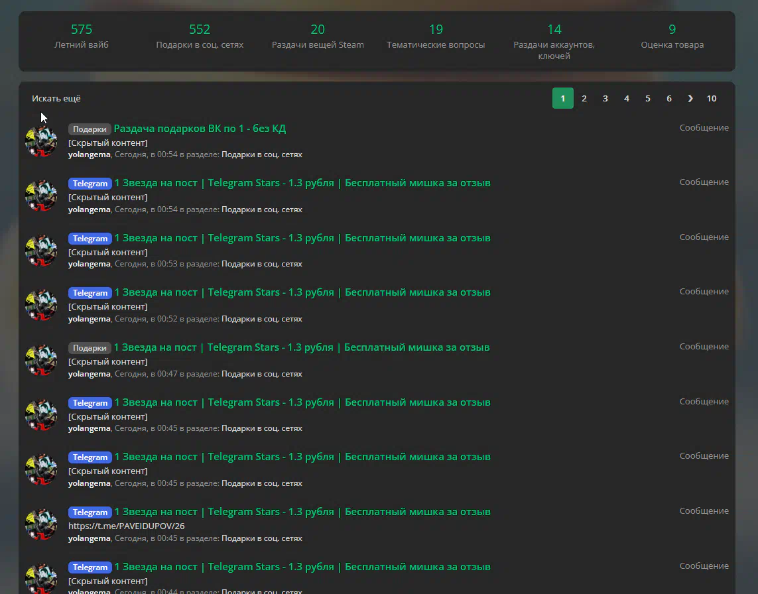Open the avatar on the 00:47 Подарки result
758x594 pixels.
[x=41, y=361]
